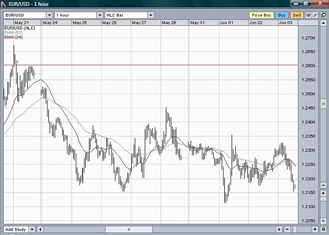The height and width of the screenshot is (235, 329).
Task: Click the vertical scrollbar up arrow
Action: (x=323, y=23)
